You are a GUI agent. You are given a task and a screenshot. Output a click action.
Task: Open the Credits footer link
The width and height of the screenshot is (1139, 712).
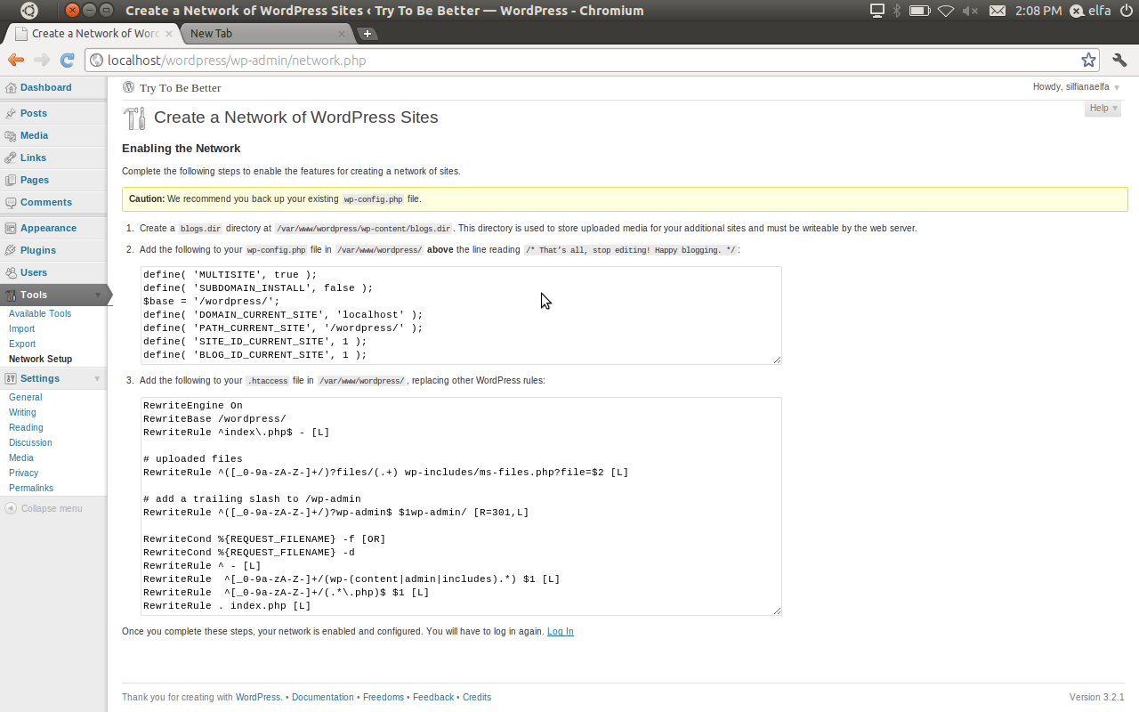[x=477, y=698]
